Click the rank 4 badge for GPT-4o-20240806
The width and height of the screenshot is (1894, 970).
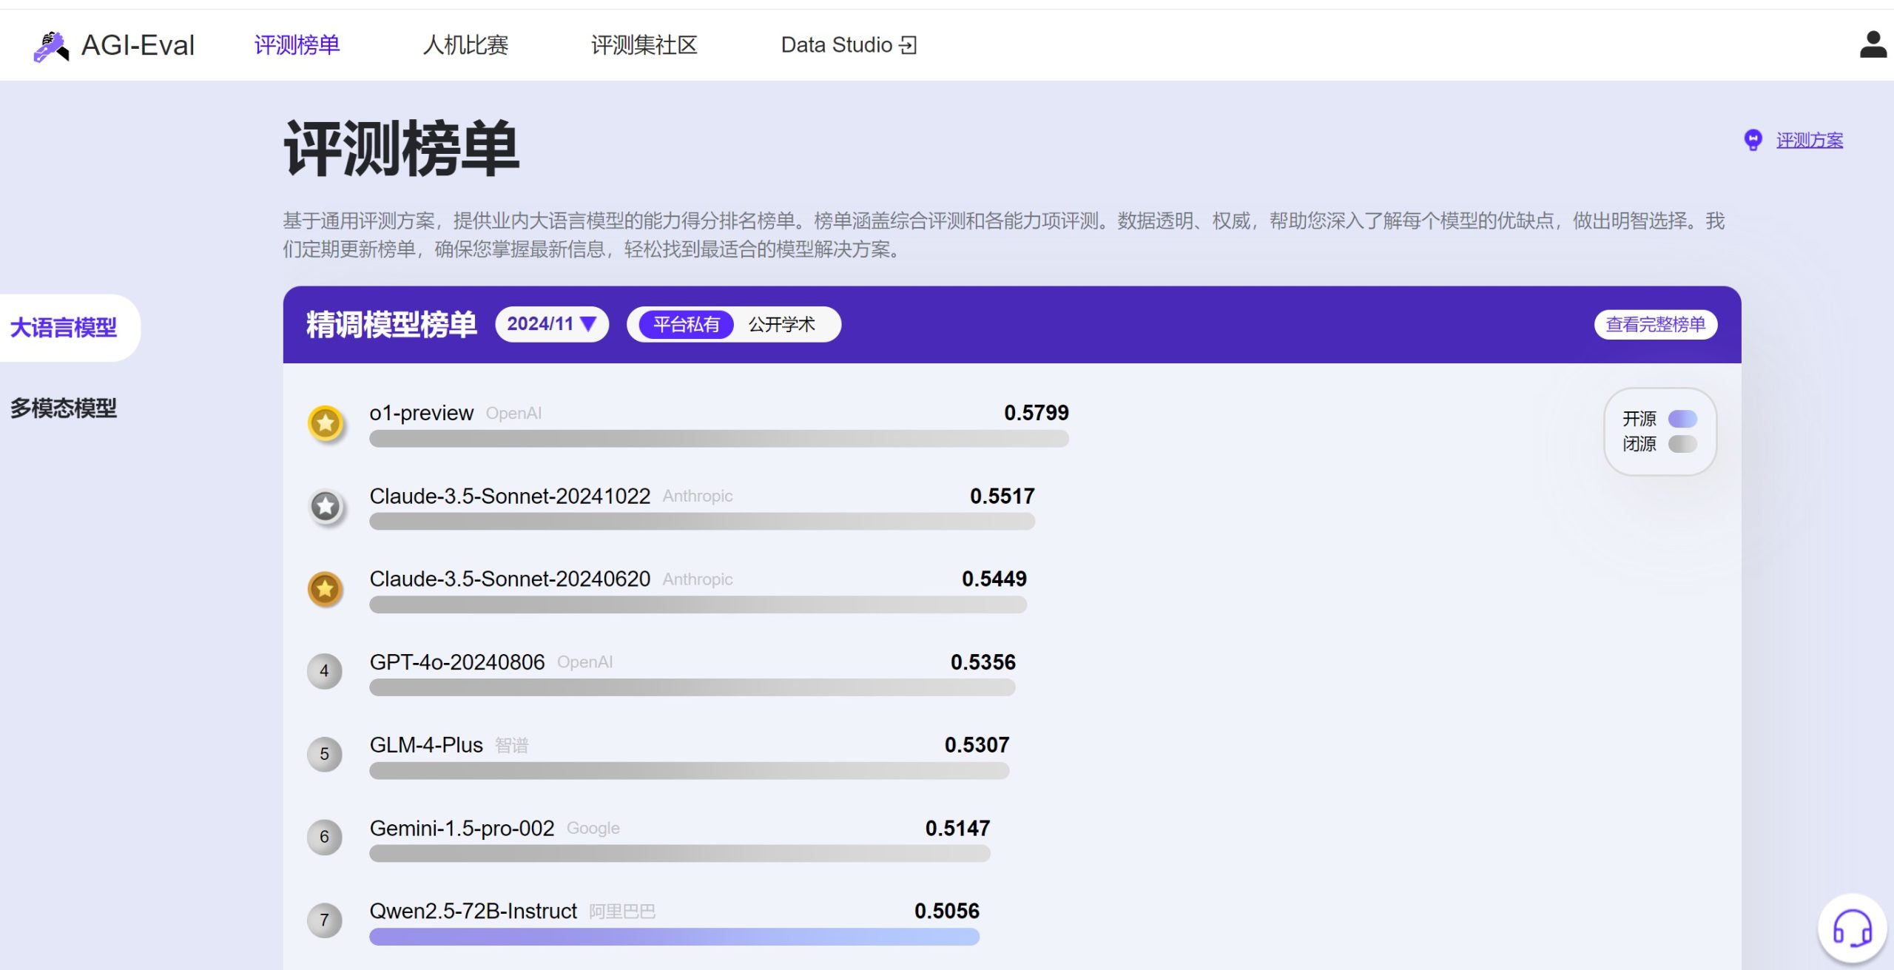(324, 671)
